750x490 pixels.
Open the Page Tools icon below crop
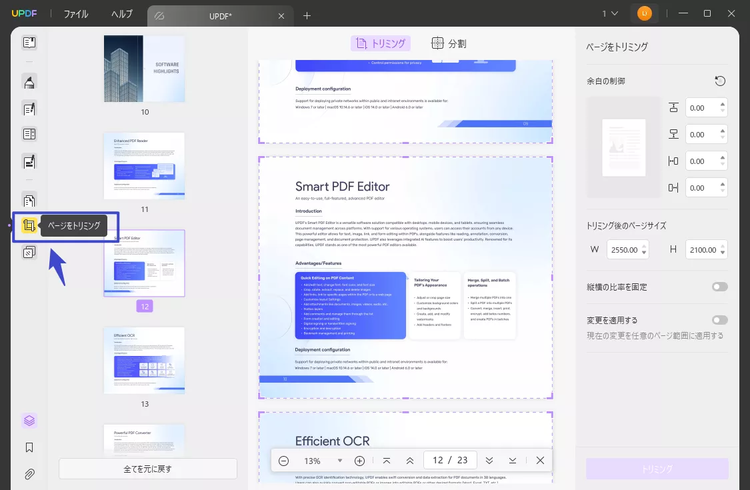click(x=29, y=252)
